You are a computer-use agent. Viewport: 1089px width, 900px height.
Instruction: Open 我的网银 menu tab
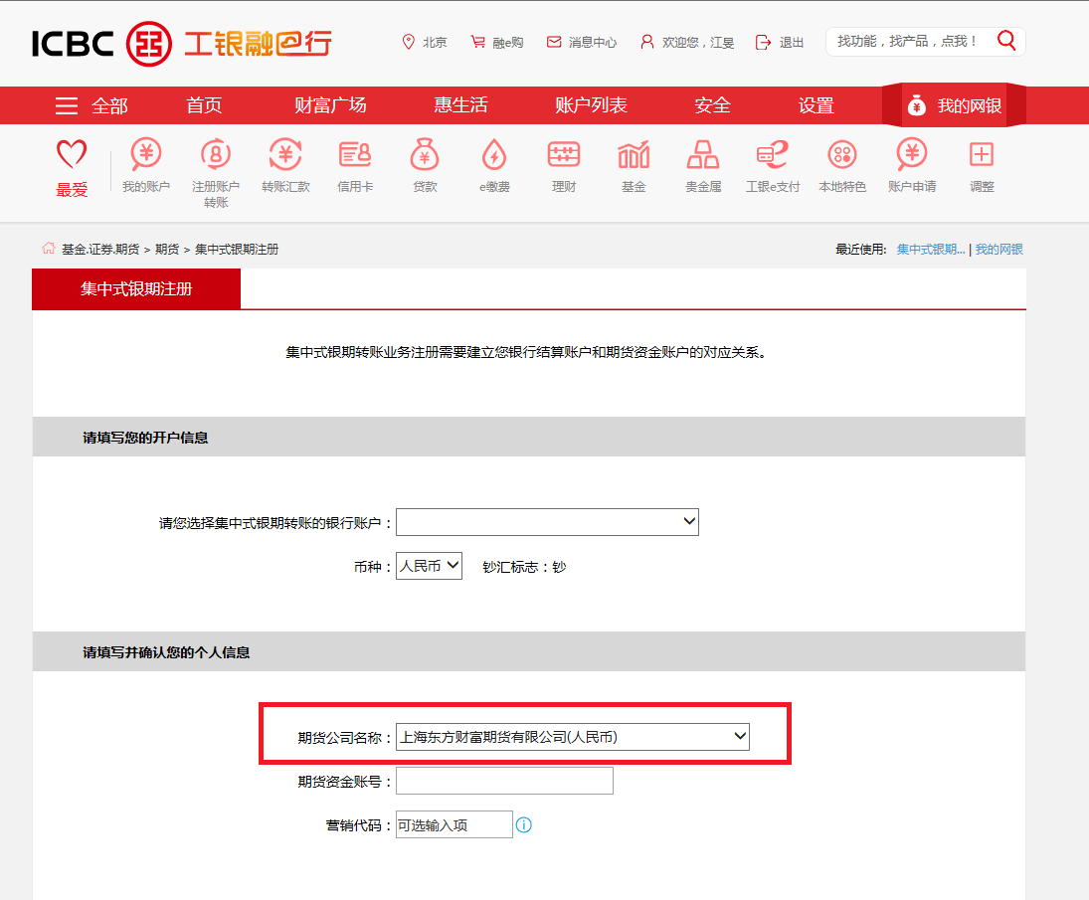[x=955, y=105]
